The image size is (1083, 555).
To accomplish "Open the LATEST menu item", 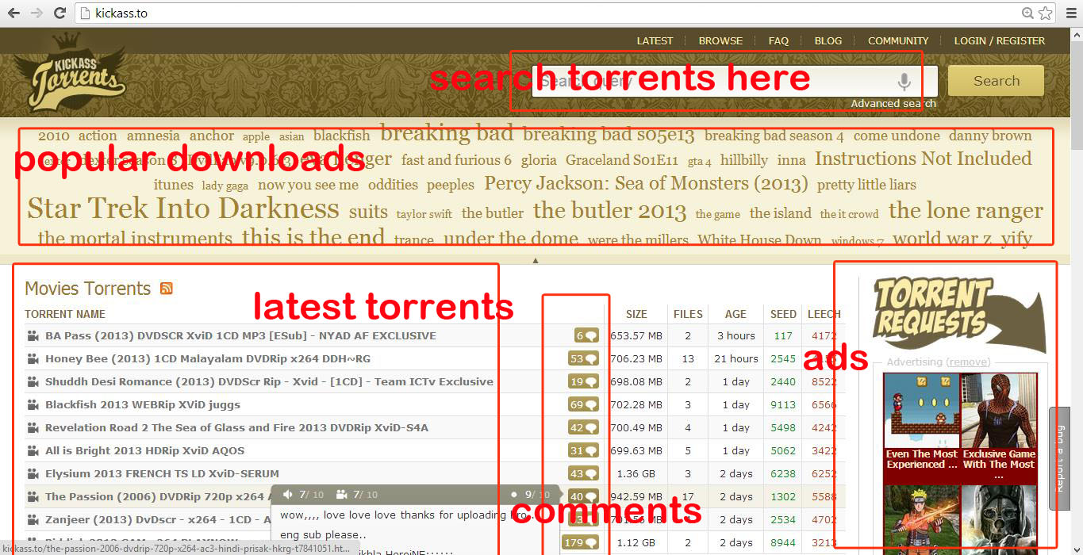I will tap(655, 40).
